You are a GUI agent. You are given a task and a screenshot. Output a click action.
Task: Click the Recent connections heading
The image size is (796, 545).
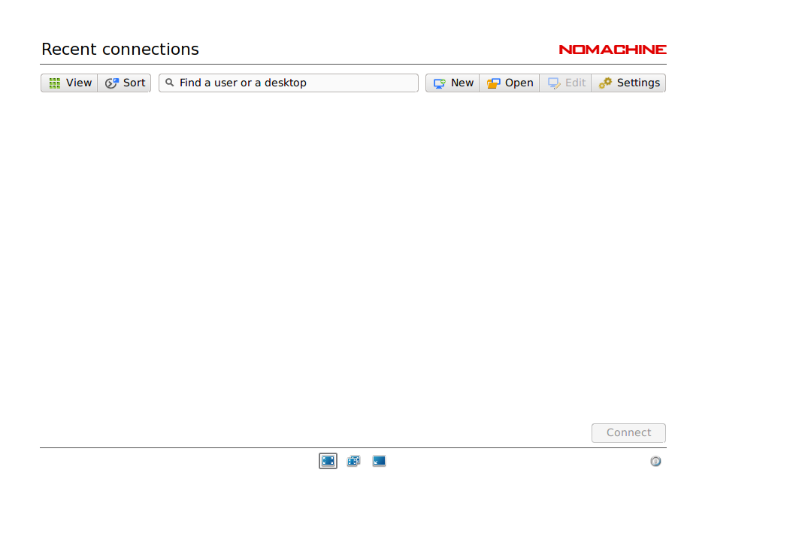pos(120,49)
